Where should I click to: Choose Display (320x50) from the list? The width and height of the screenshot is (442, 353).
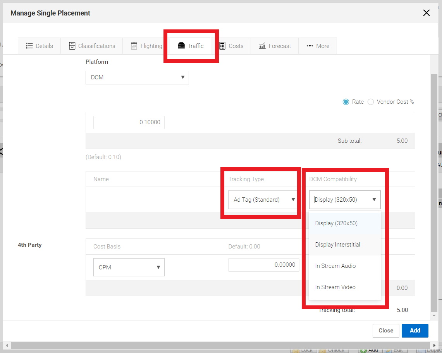345,223
